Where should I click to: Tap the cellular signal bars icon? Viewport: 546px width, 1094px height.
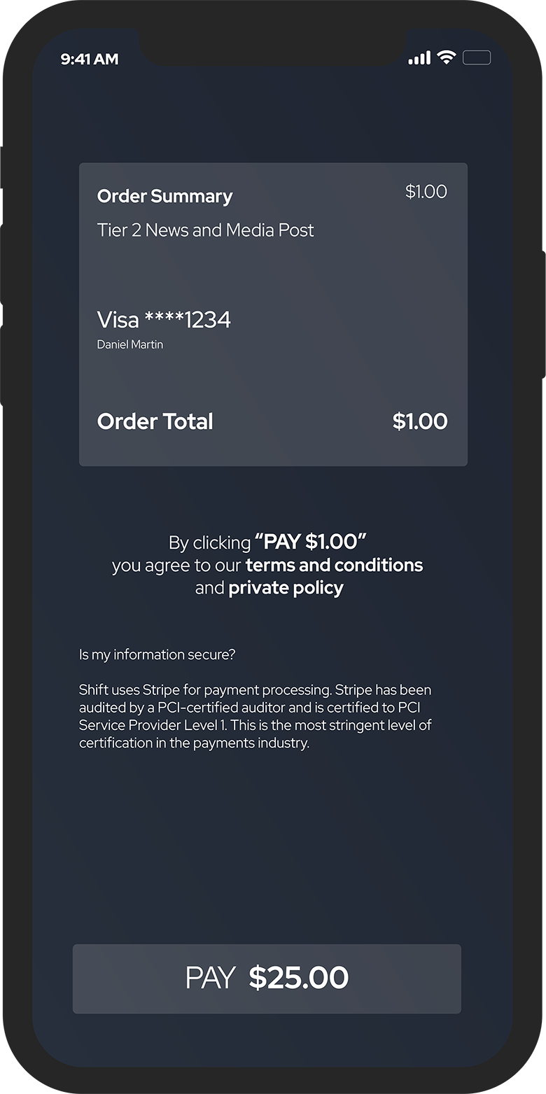(x=419, y=58)
